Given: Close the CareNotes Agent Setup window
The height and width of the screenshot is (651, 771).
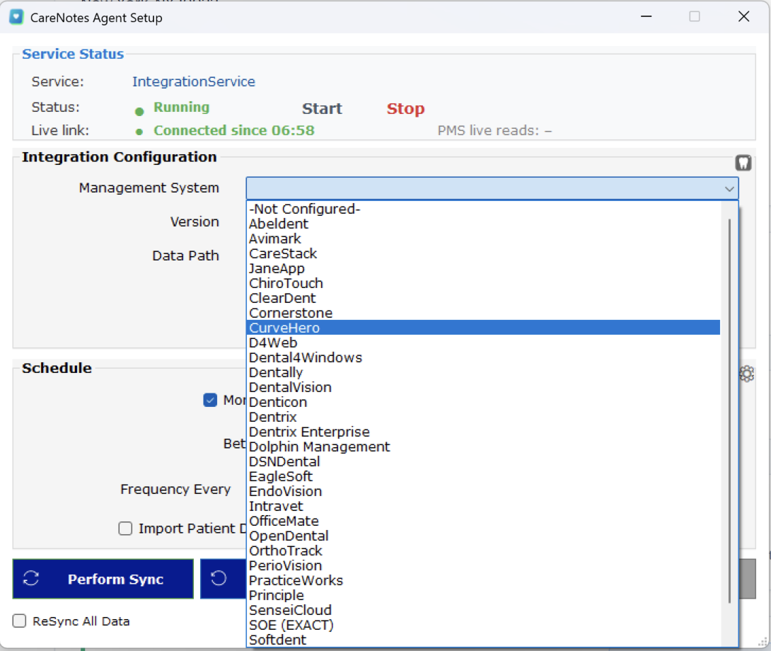Looking at the screenshot, I should 744,17.
